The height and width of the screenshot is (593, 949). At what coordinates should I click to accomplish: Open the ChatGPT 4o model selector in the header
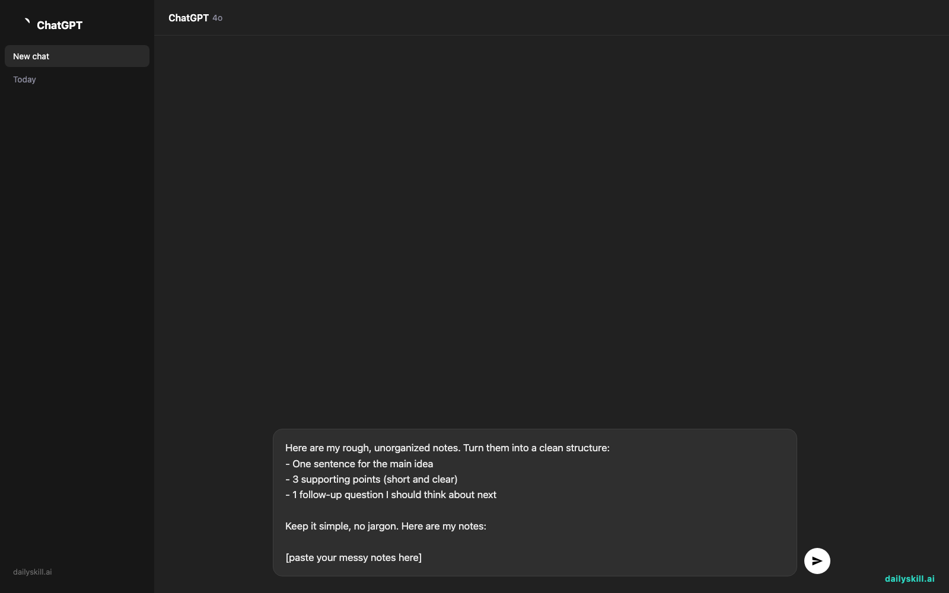pos(195,18)
